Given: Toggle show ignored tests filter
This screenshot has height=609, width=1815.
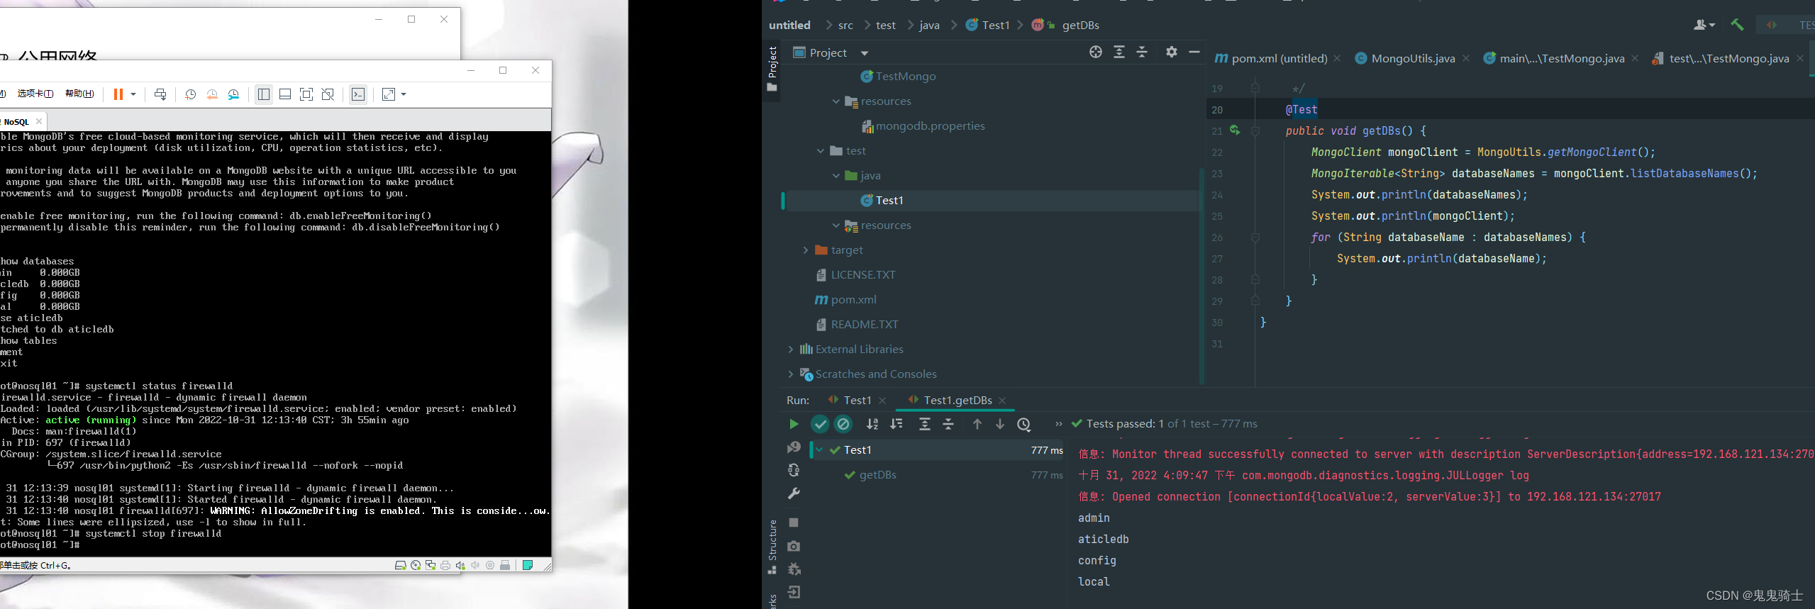Looking at the screenshot, I should 843,424.
